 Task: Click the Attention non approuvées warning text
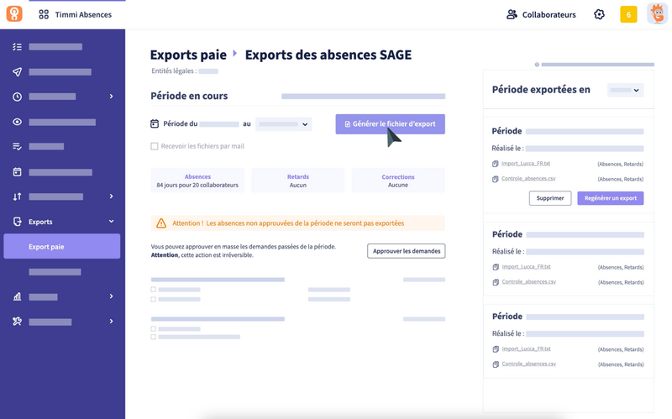[x=288, y=223]
